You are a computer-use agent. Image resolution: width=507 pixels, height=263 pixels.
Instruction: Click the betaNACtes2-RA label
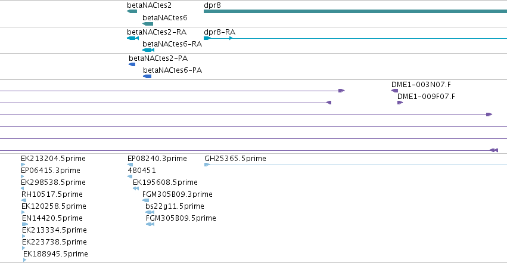(x=157, y=32)
